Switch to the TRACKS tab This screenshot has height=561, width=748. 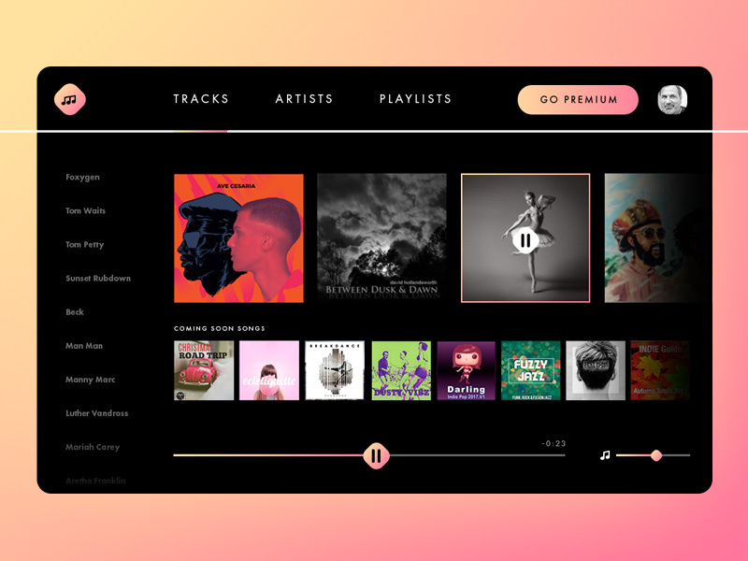pyautogui.click(x=202, y=99)
